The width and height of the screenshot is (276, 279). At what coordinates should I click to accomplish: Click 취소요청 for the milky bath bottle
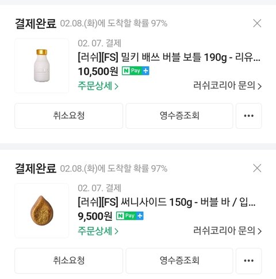click(69, 116)
